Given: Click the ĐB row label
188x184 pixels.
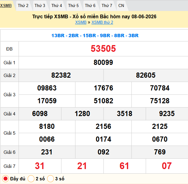Looking at the screenshot, I should (x=9, y=49).
